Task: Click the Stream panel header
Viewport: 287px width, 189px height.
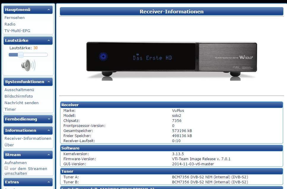Action: tap(28, 155)
